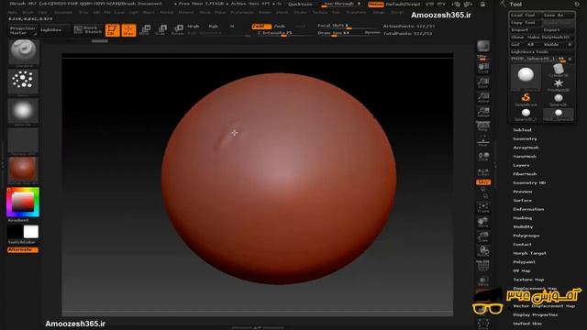Toggle Transp transparency icon
Image resolution: width=587 pixels, height=330 pixels.
483,281
